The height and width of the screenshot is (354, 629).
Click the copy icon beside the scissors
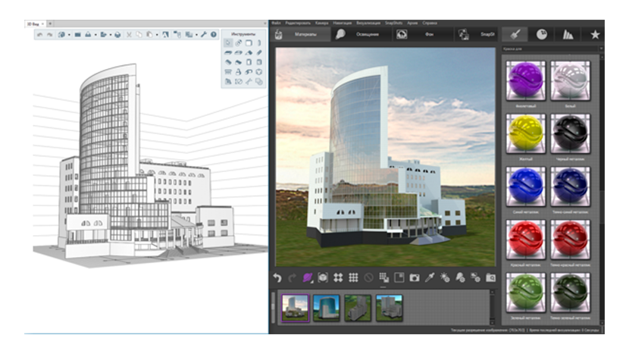(139, 35)
